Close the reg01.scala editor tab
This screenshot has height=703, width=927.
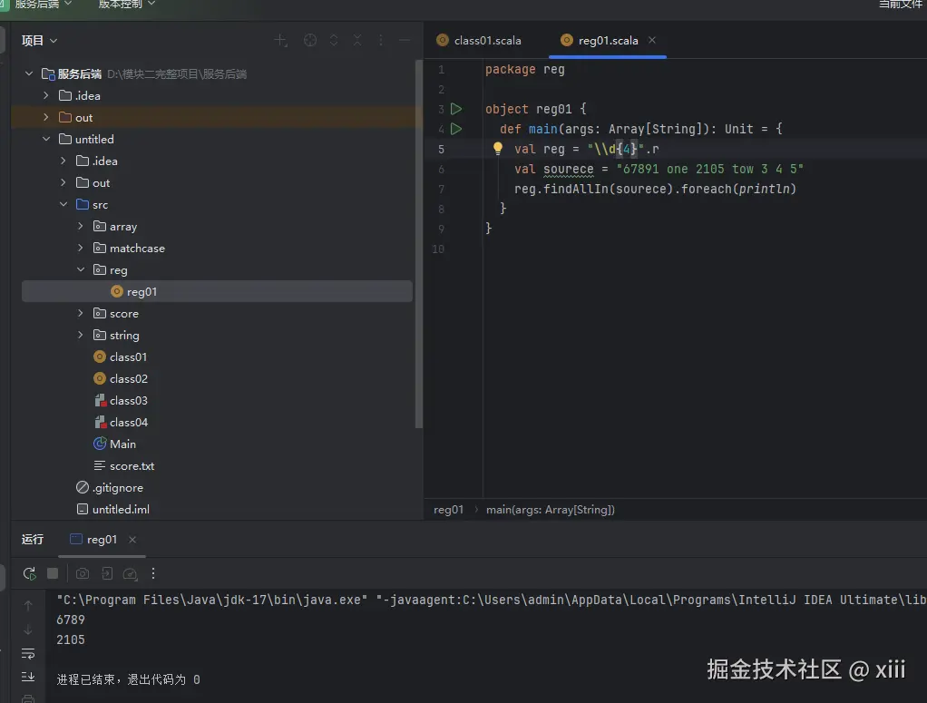[651, 40]
